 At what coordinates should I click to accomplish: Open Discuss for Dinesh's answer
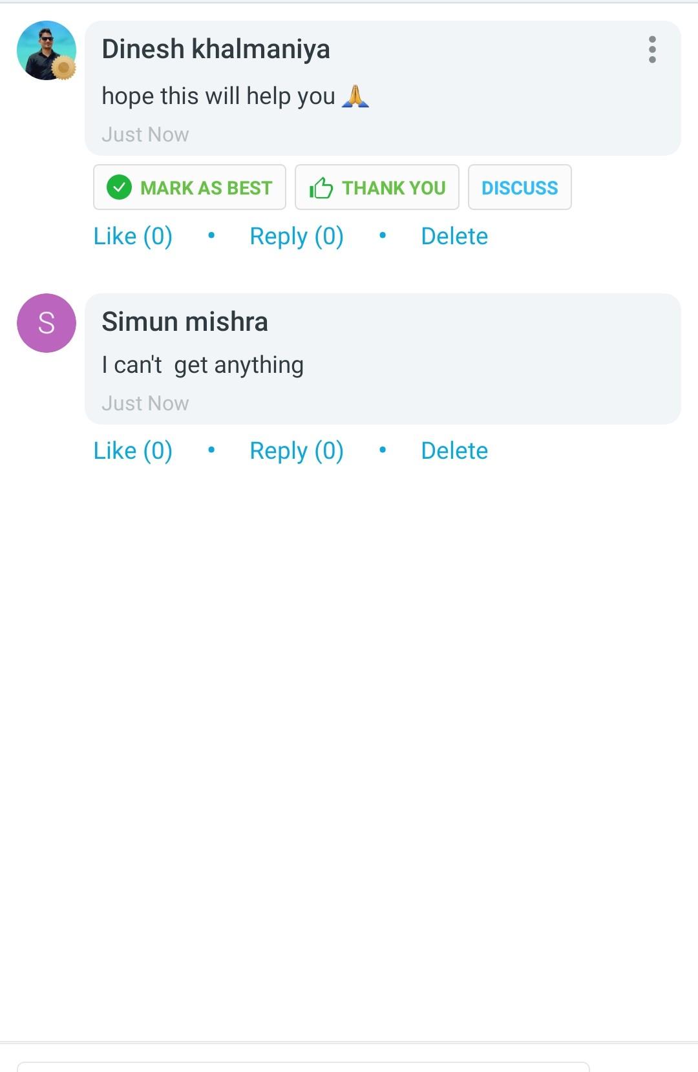click(519, 187)
